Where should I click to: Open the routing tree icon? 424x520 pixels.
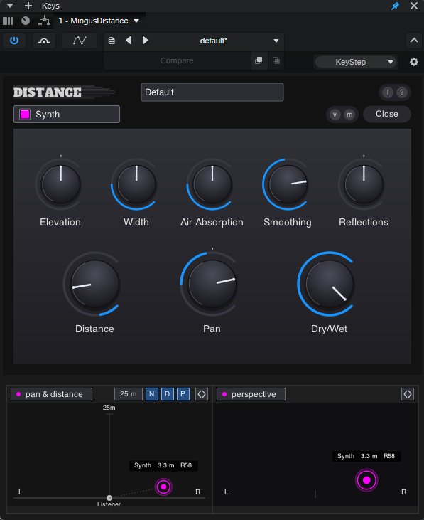tap(44, 21)
